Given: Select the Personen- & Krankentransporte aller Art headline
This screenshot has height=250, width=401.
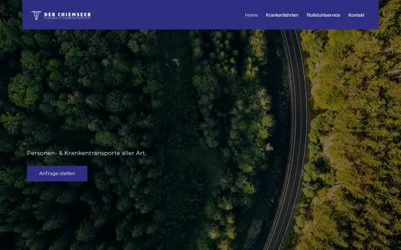Looking at the screenshot, I should pyautogui.click(x=87, y=153).
